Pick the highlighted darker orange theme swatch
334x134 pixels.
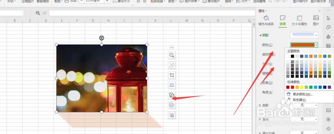click(311, 73)
